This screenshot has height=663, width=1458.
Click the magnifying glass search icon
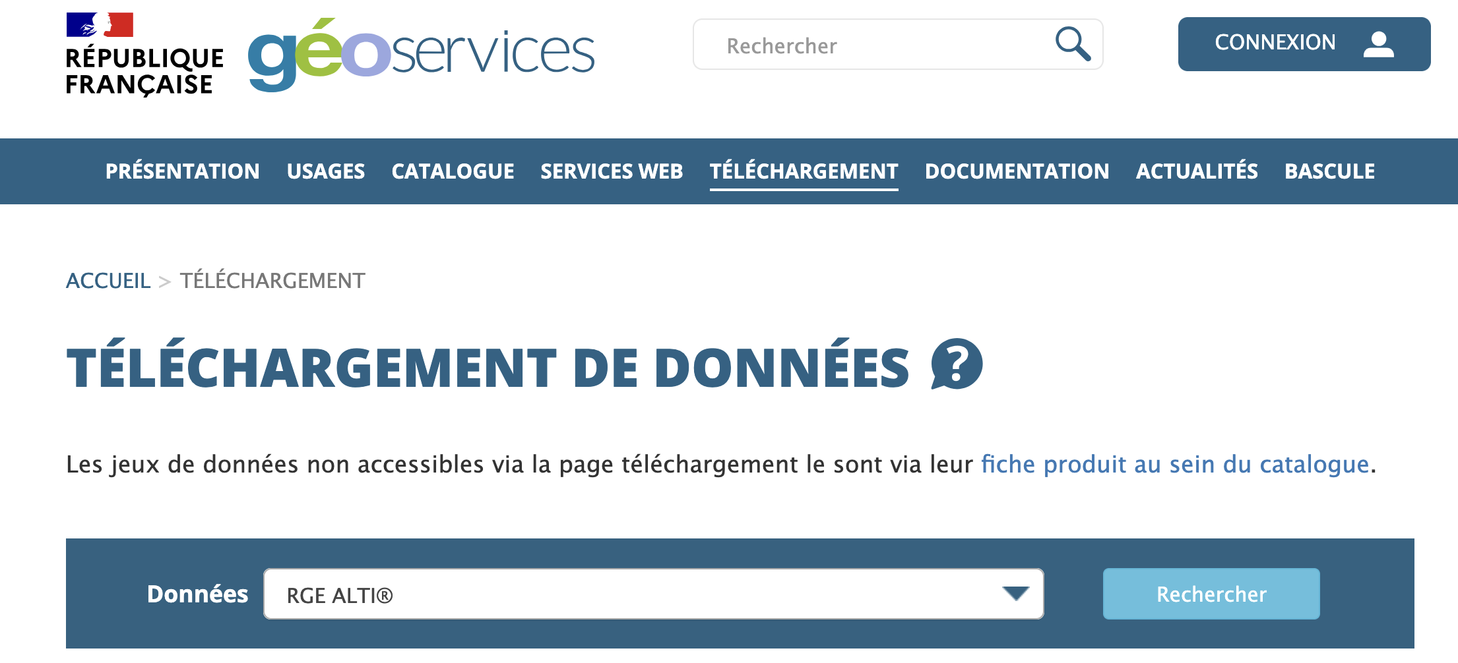(x=1073, y=44)
